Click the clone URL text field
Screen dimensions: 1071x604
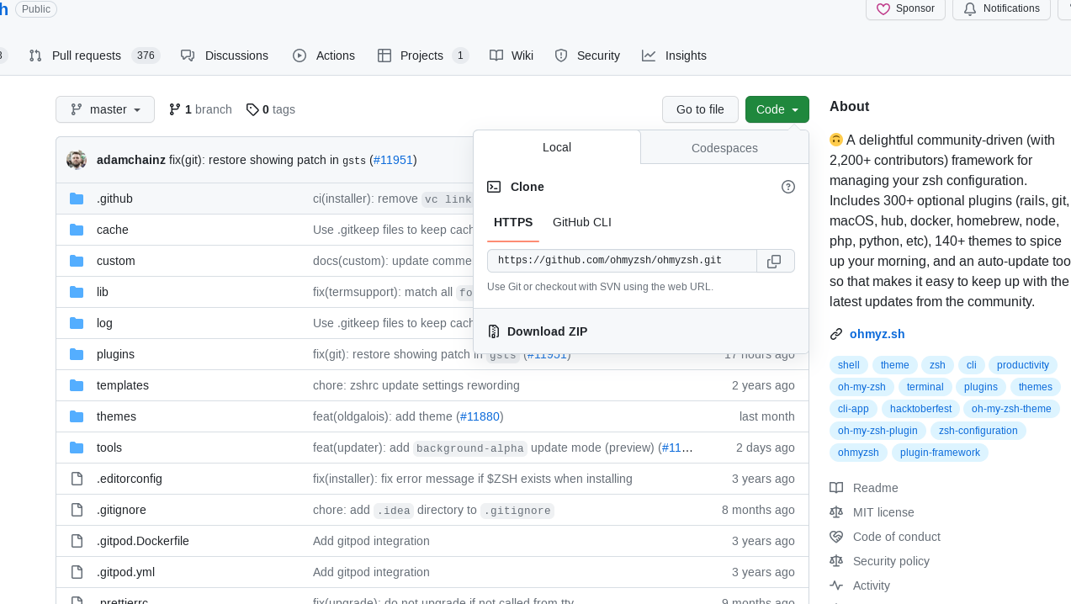click(621, 261)
